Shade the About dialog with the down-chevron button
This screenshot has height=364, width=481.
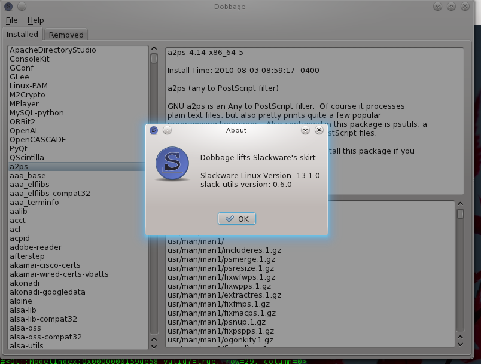(305, 130)
